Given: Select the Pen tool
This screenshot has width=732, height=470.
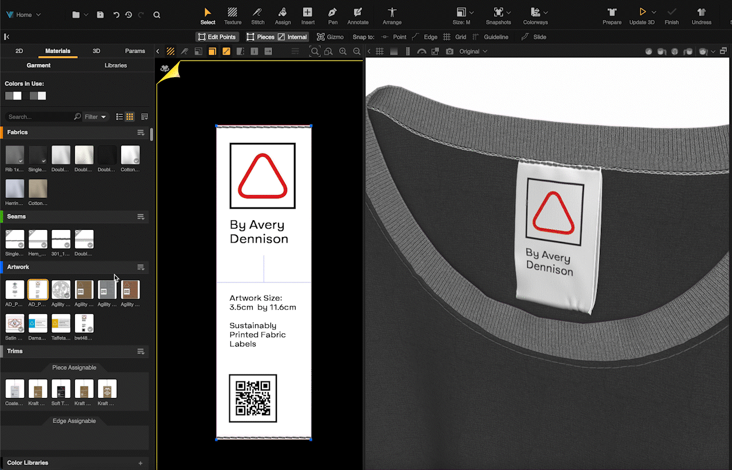Looking at the screenshot, I should (x=333, y=13).
